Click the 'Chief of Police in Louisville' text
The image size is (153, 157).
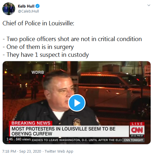pyautogui.click(x=38, y=23)
